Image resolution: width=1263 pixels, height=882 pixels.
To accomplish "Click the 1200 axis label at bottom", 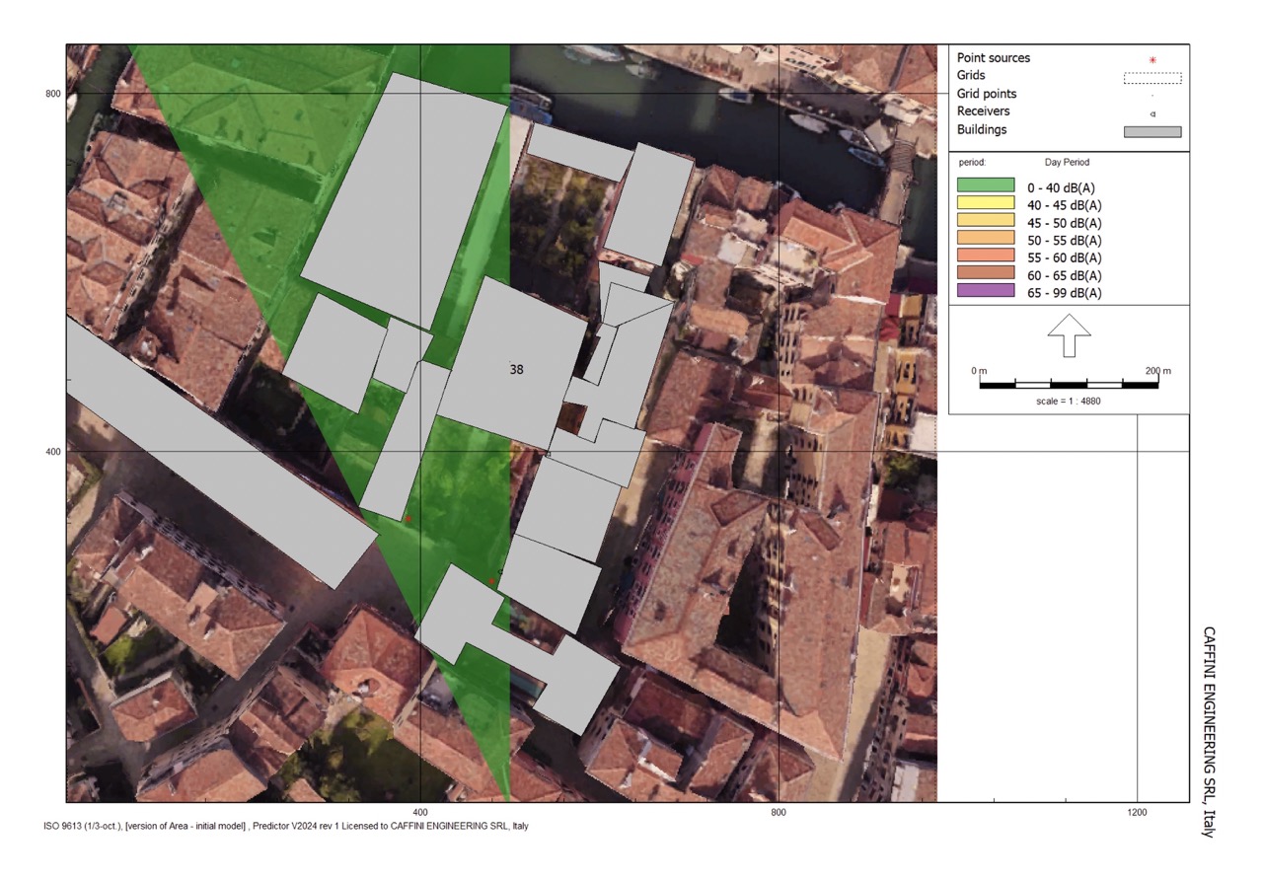I will [x=1137, y=813].
